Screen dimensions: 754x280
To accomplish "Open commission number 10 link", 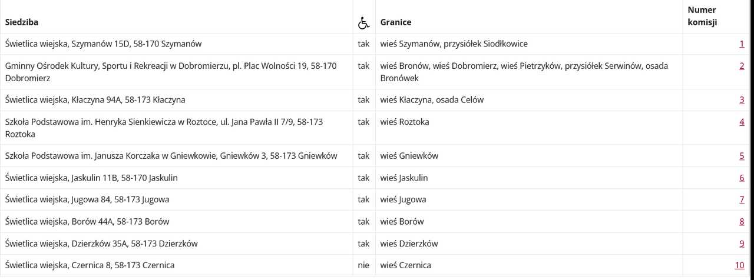I will [x=740, y=265].
